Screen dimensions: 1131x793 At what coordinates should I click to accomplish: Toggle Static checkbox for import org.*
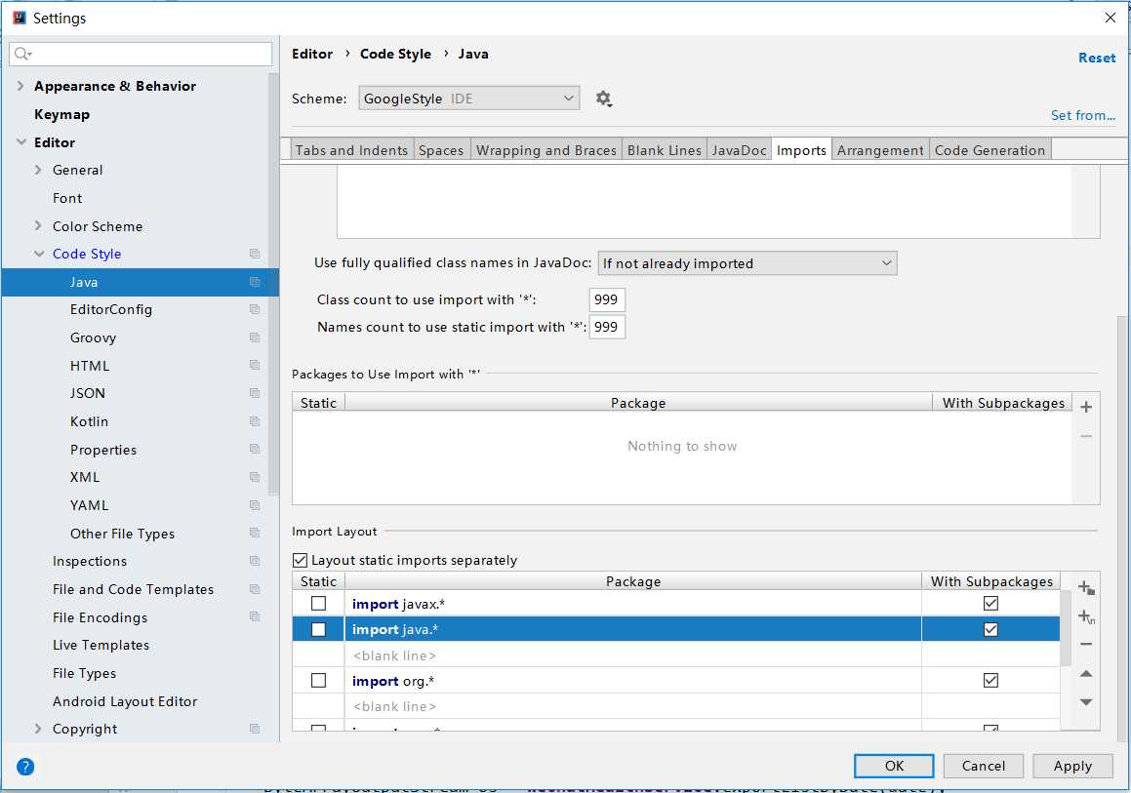click(x=318, y=681)
